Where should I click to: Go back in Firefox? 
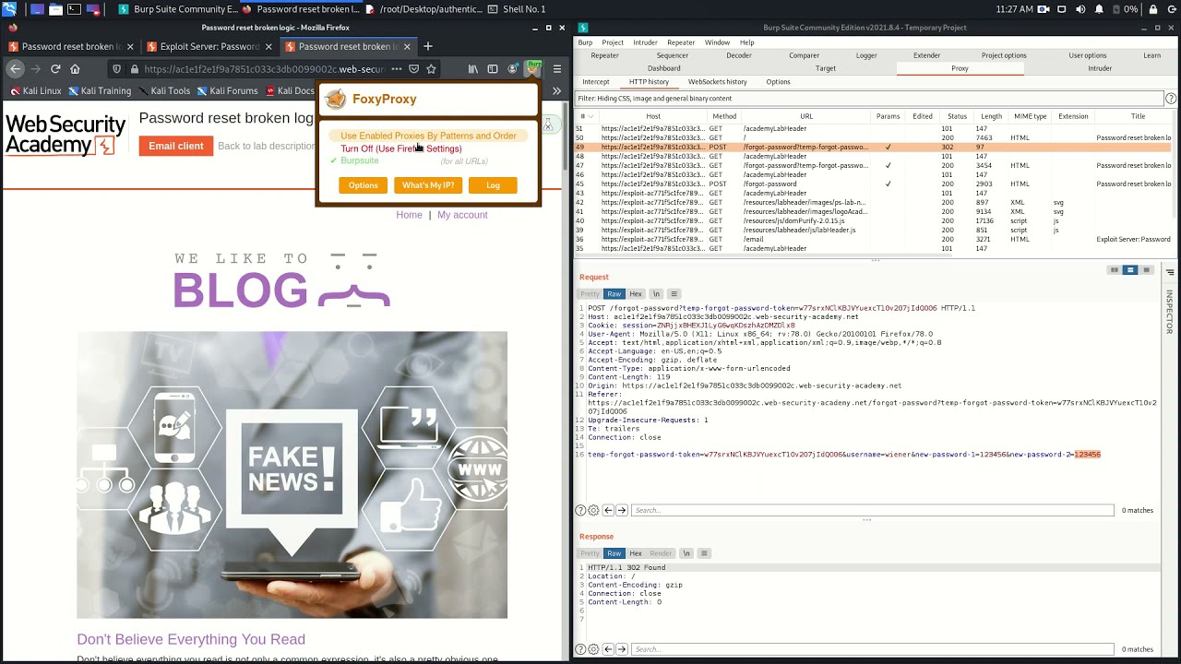tap(15, 69)
